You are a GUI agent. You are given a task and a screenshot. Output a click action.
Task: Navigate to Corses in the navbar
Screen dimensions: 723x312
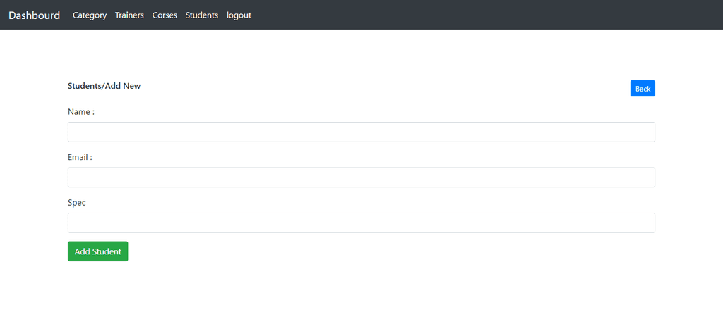coord(165,15)
